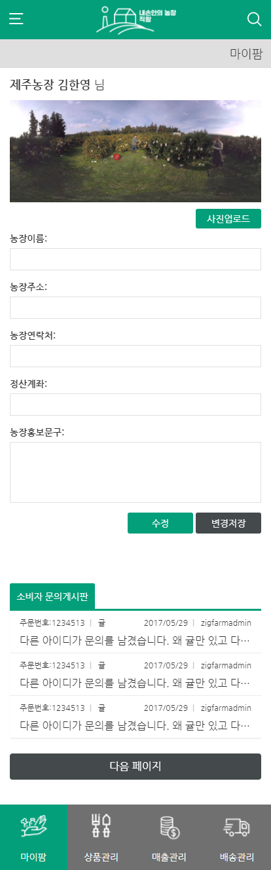Image resolution: width=271 pixels, height=870 pixels.
Task: Open the hamburger menu icon
Action: (16, 19)
